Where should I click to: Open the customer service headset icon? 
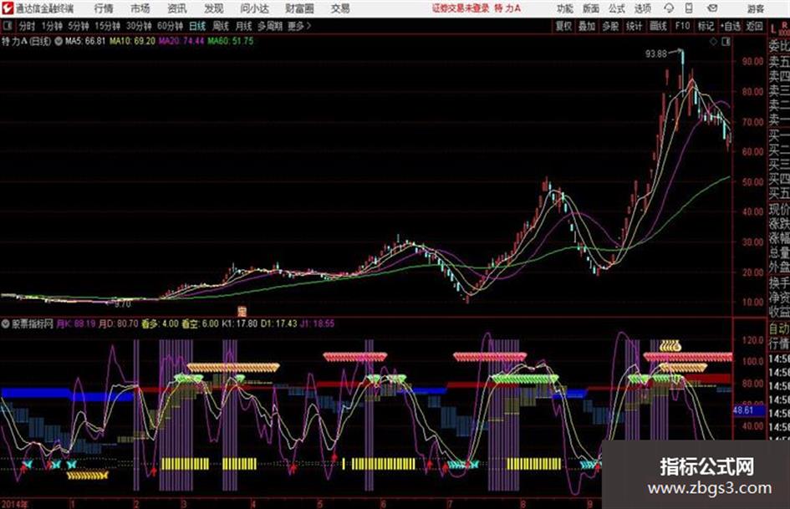669,8
